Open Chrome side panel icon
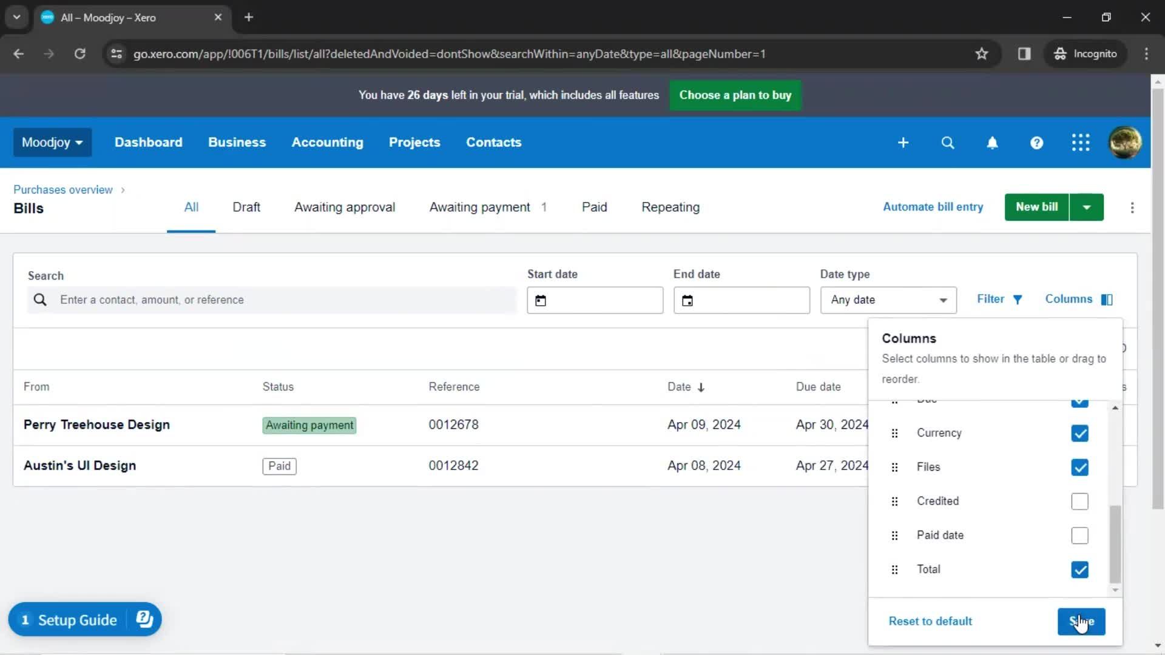This screenshot has width=1165, height=655. tap(1024, 54)
